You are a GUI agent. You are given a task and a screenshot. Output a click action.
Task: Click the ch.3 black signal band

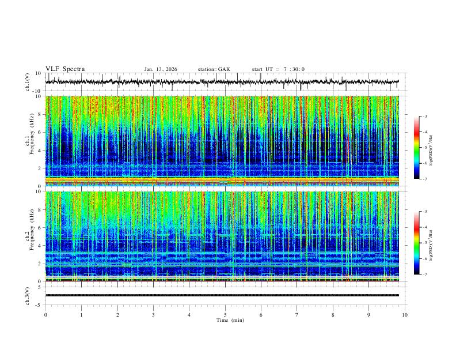(x=222, y=295)
